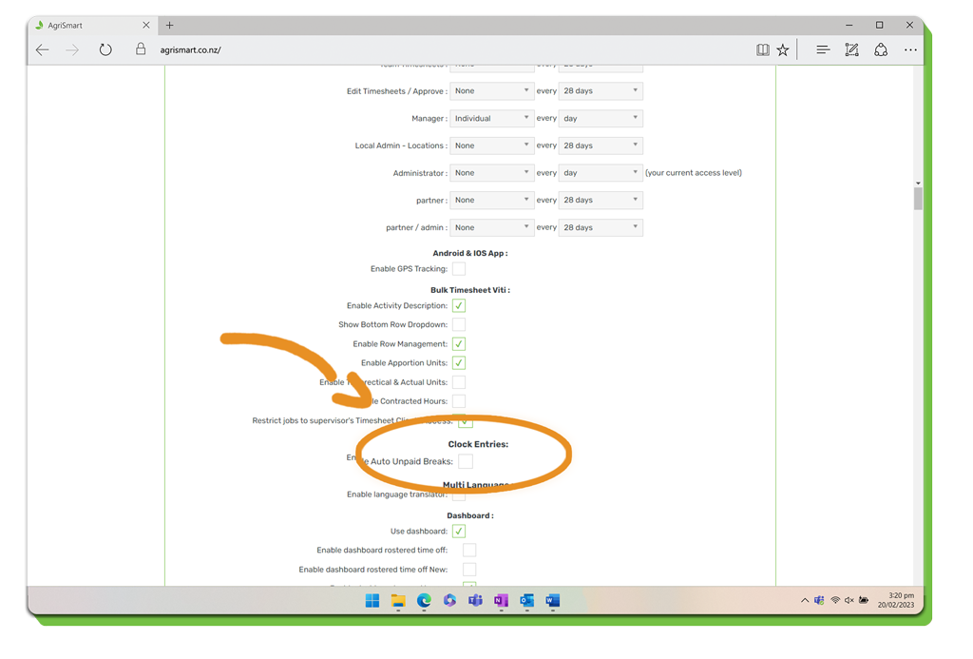Click the browser back arrow

(43, 50)
